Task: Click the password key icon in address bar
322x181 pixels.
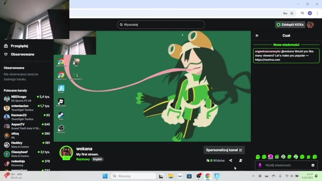Action: [285, 13]
